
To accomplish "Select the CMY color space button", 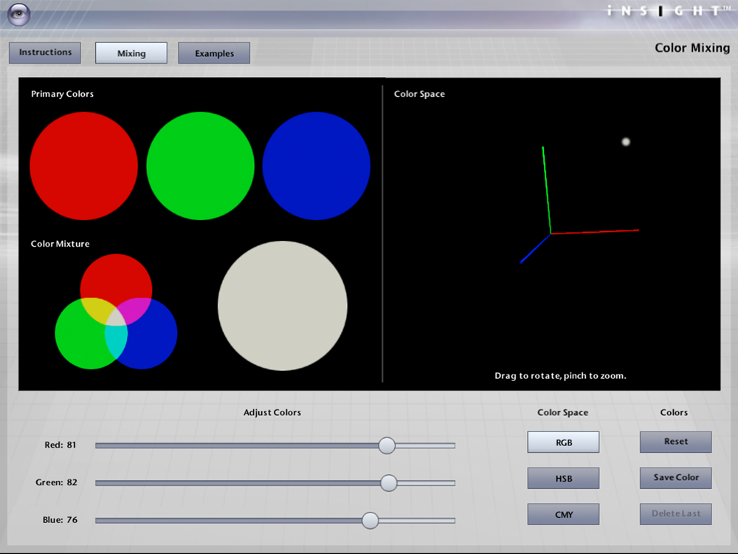I will pyautogui.click(x=563, y=514).
